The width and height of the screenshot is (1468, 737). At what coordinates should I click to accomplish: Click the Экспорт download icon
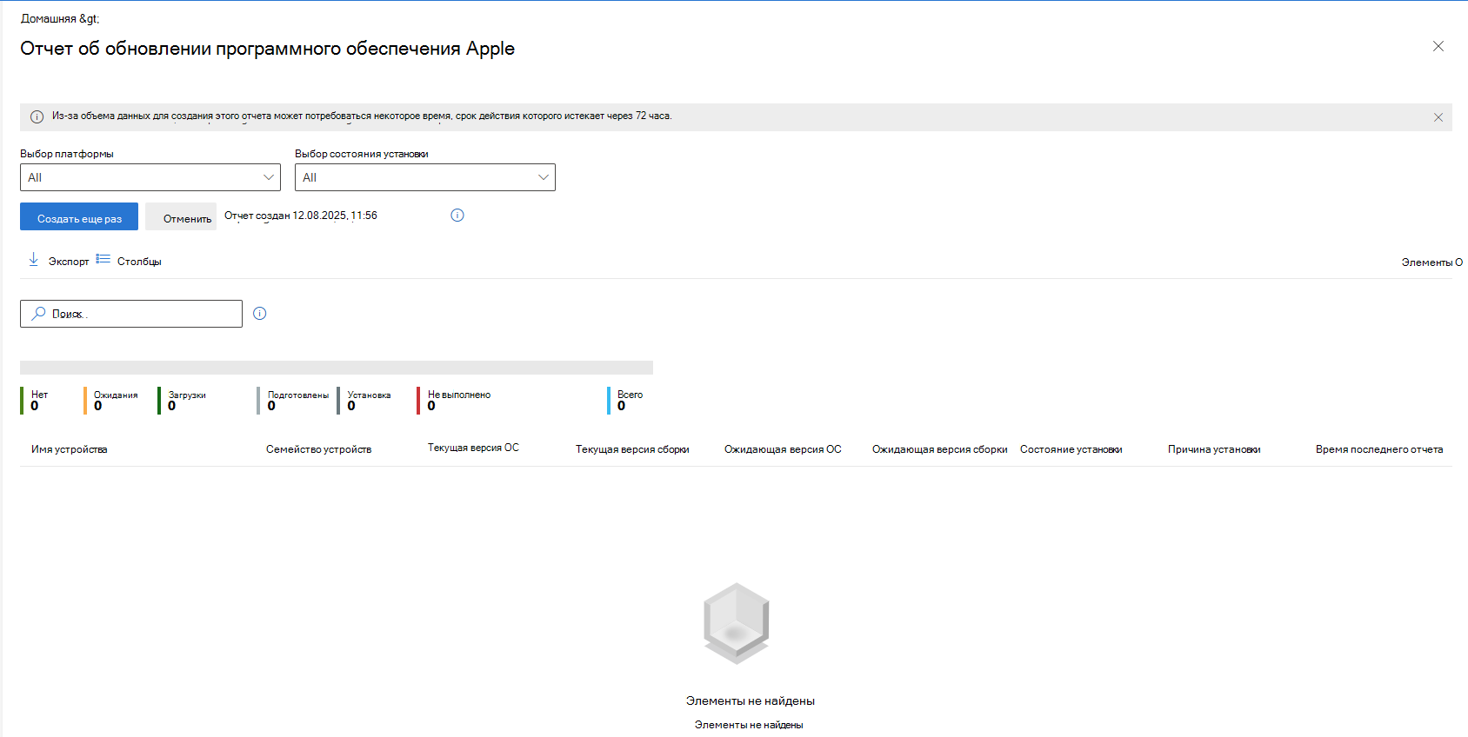click(34, 260)
